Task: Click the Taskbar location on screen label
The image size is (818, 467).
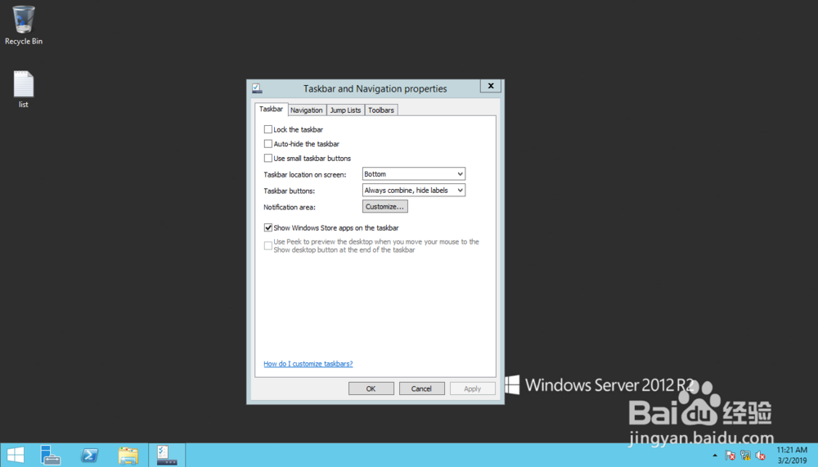Action: [304, 175]
